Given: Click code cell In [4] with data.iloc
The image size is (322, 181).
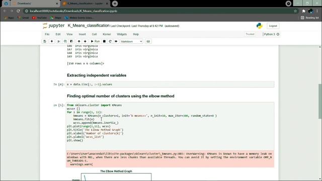Looking at the screenshot, I should pos(170,84).
